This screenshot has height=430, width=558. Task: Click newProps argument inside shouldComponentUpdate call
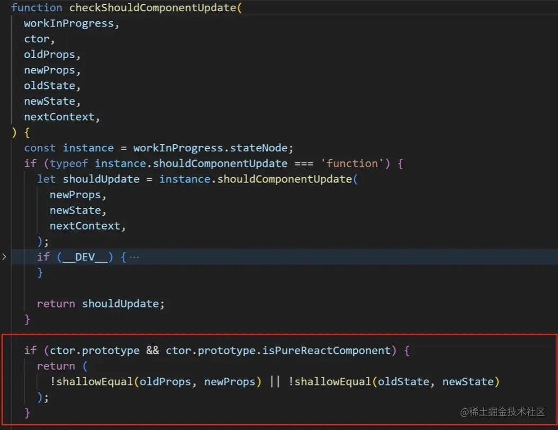75,195
